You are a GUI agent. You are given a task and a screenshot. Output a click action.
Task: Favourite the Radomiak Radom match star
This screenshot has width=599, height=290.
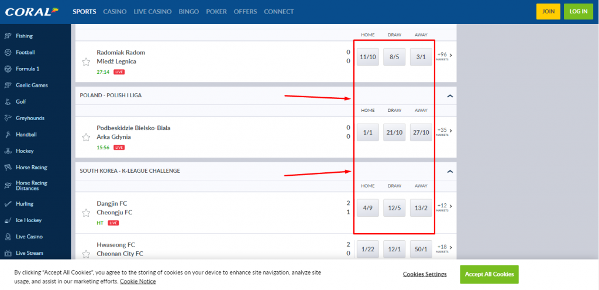pos(86,62)
